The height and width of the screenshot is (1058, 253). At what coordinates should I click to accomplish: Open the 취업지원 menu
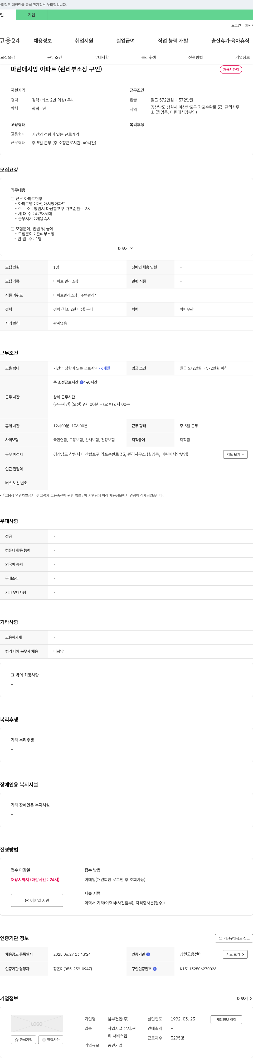84,41
